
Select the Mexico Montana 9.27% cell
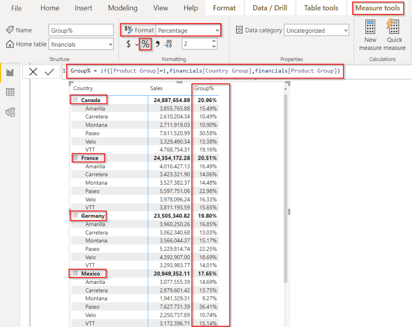(209, 298)
